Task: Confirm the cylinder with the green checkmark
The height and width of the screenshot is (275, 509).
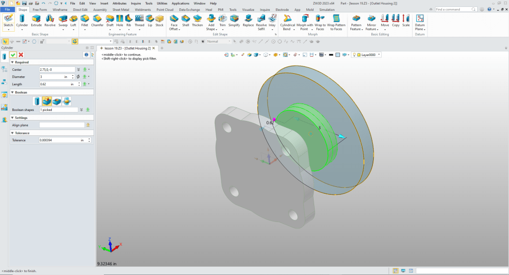Action: (13, 55)
